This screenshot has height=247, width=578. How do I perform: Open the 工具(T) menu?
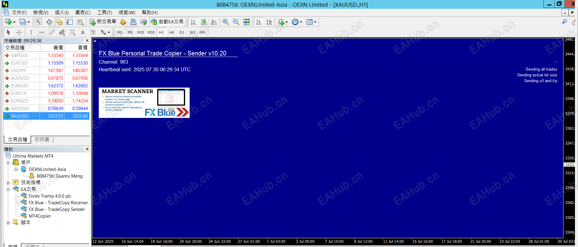[x=105, y=12]
